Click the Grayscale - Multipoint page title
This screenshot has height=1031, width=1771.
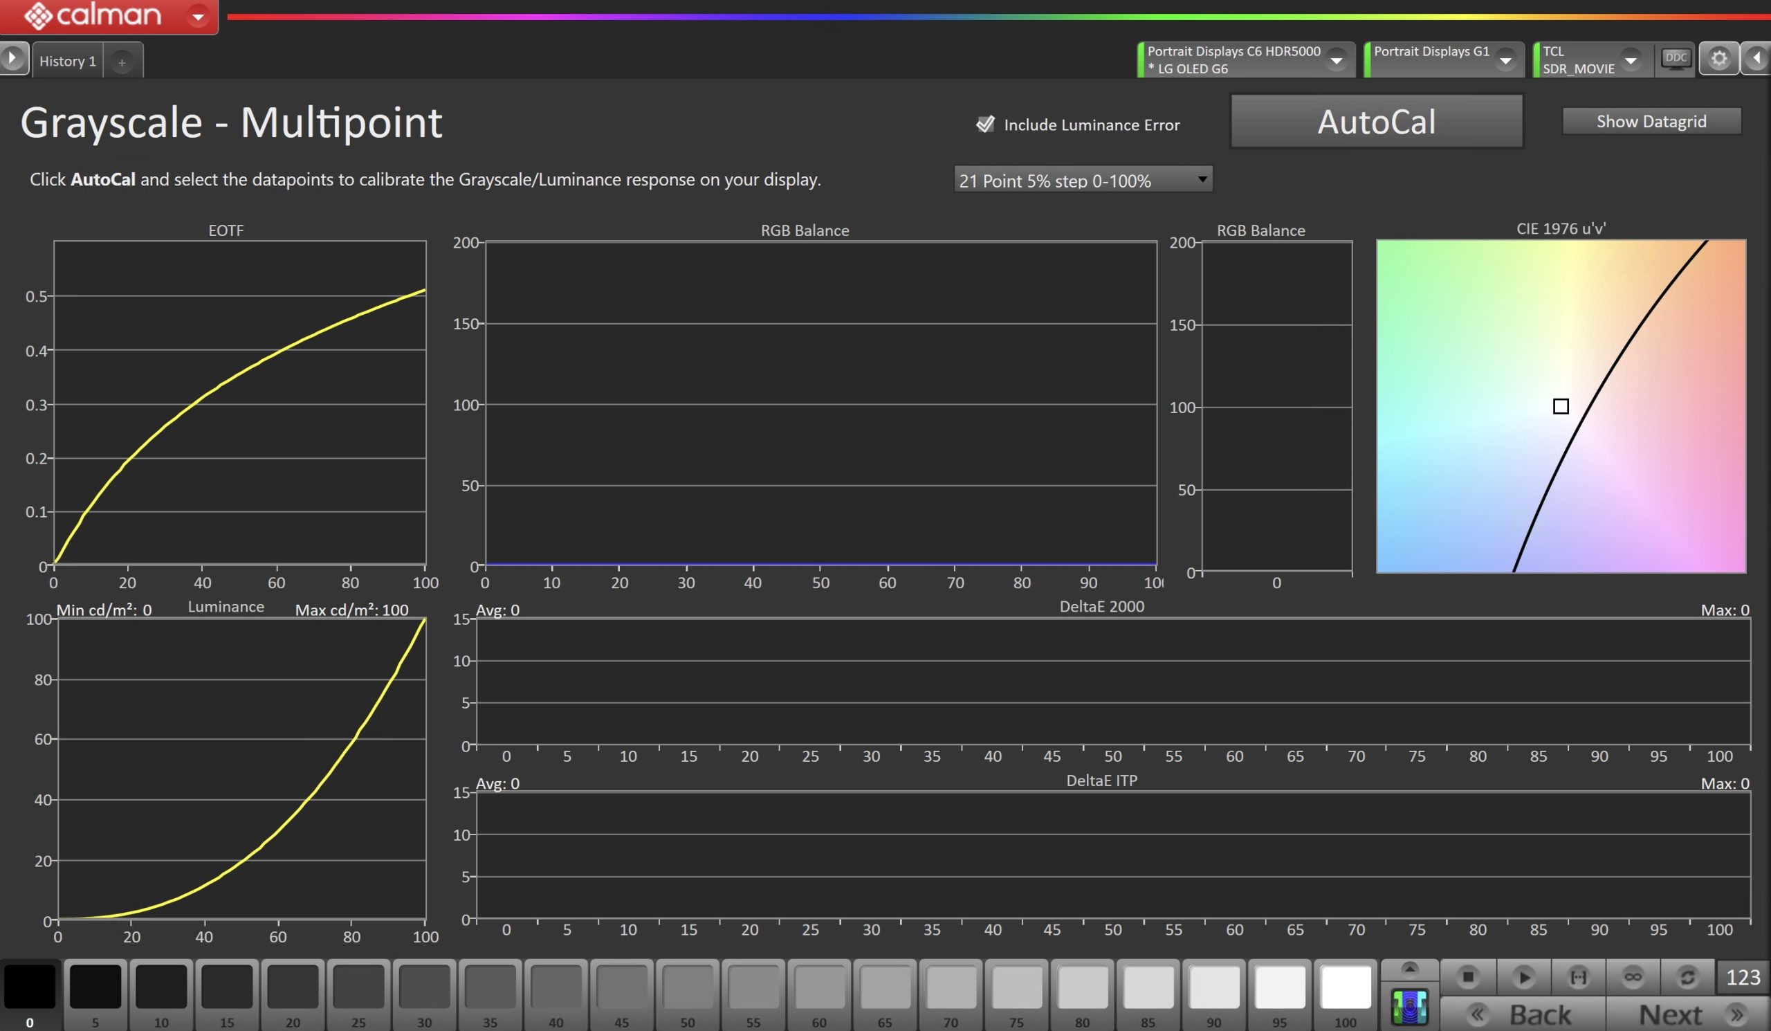(231, 124)
